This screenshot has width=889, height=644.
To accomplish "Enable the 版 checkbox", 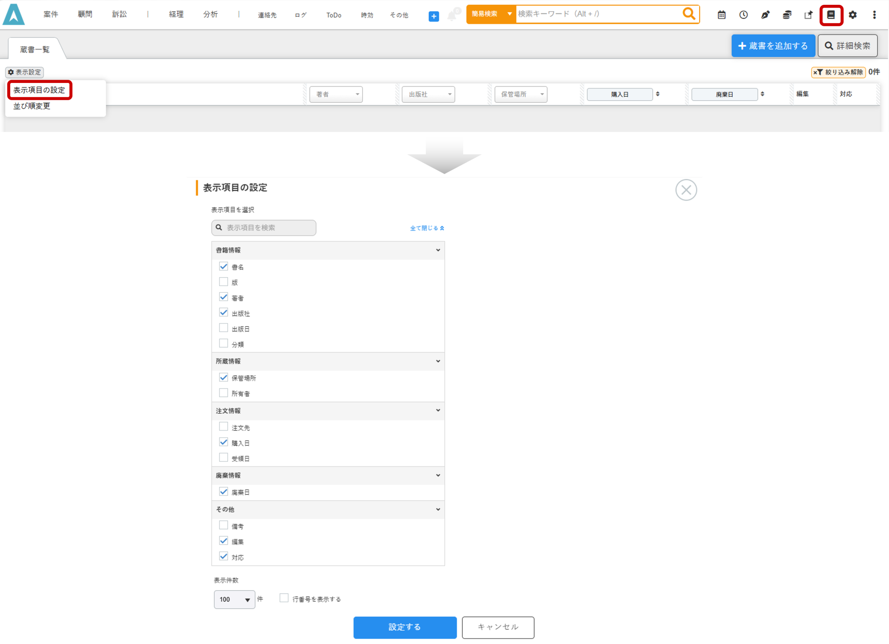I will 223,282.
